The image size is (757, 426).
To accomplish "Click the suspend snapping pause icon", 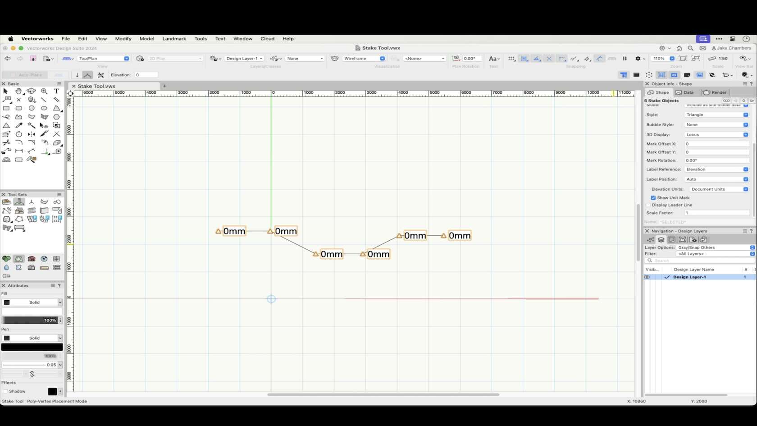I will point(625,59).
